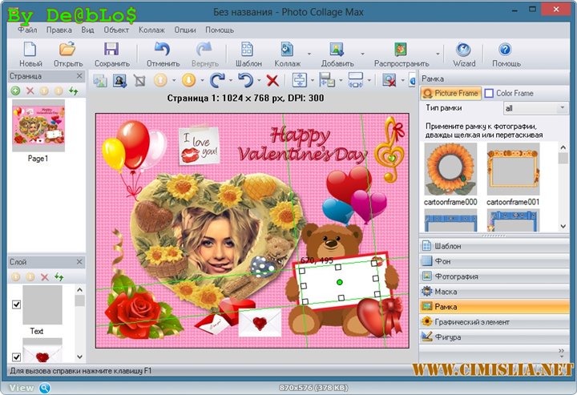Image resolution: width=577 pixels, height=395 pixels.
Task: Click the Сохранить (Save) floppy disk icon
Action: pyautogui.click(x=111, y=50)
